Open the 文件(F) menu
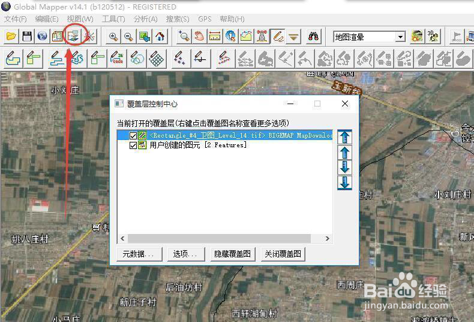This screenshot has height=322, width=474. point(16,19)
